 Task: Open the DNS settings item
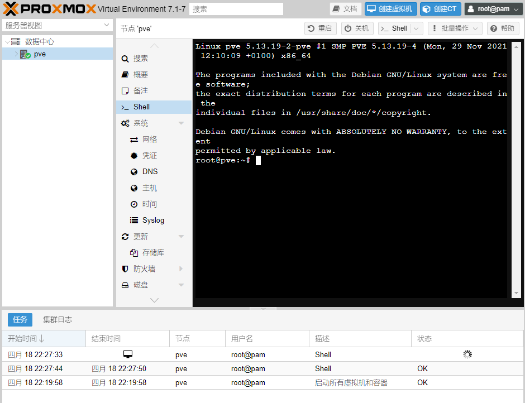(x=154, y=172)
